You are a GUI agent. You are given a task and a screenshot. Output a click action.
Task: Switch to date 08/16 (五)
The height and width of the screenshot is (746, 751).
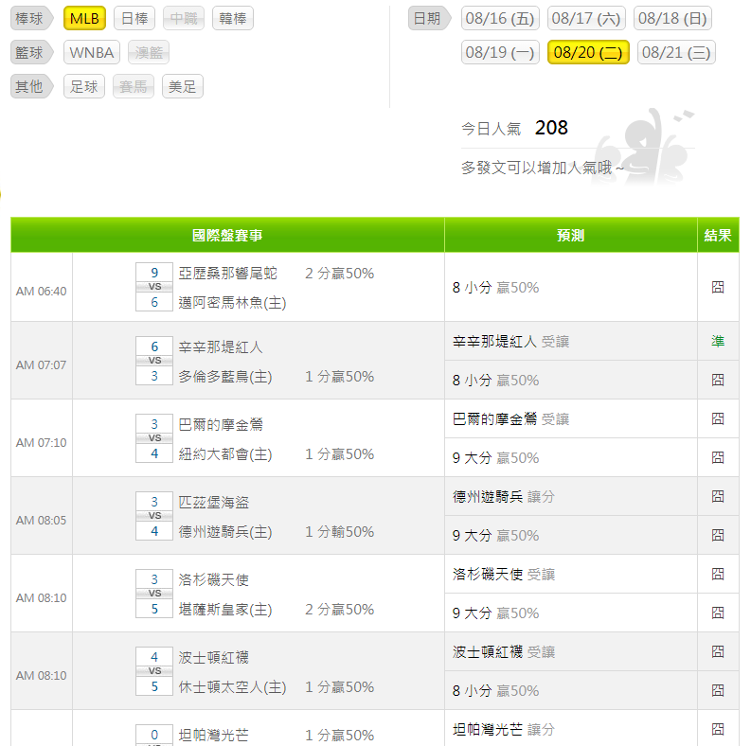pos(500,19)
